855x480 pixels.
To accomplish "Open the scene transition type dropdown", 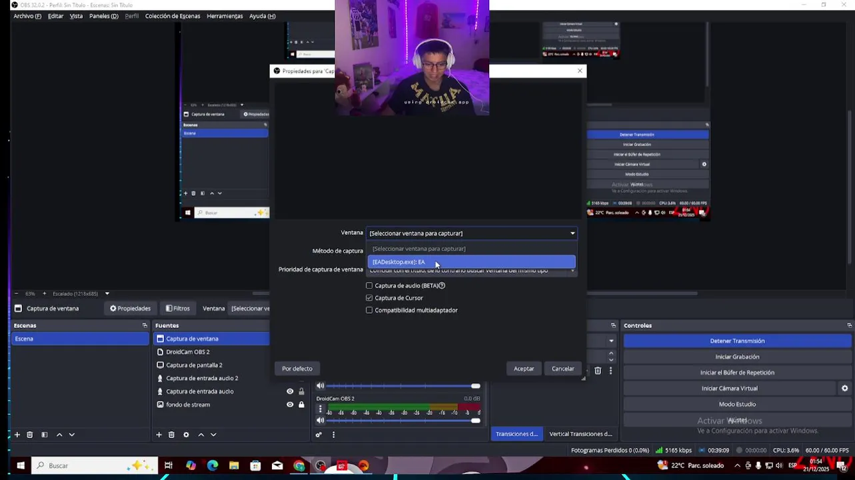I will tap(611, 341).
